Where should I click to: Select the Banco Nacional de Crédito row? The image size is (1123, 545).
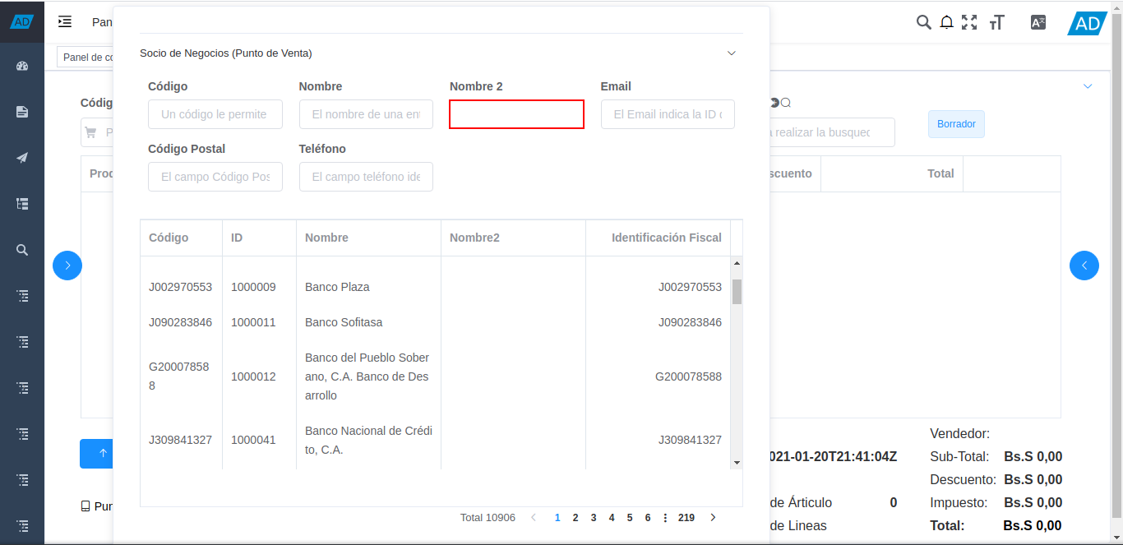(436, 440)
